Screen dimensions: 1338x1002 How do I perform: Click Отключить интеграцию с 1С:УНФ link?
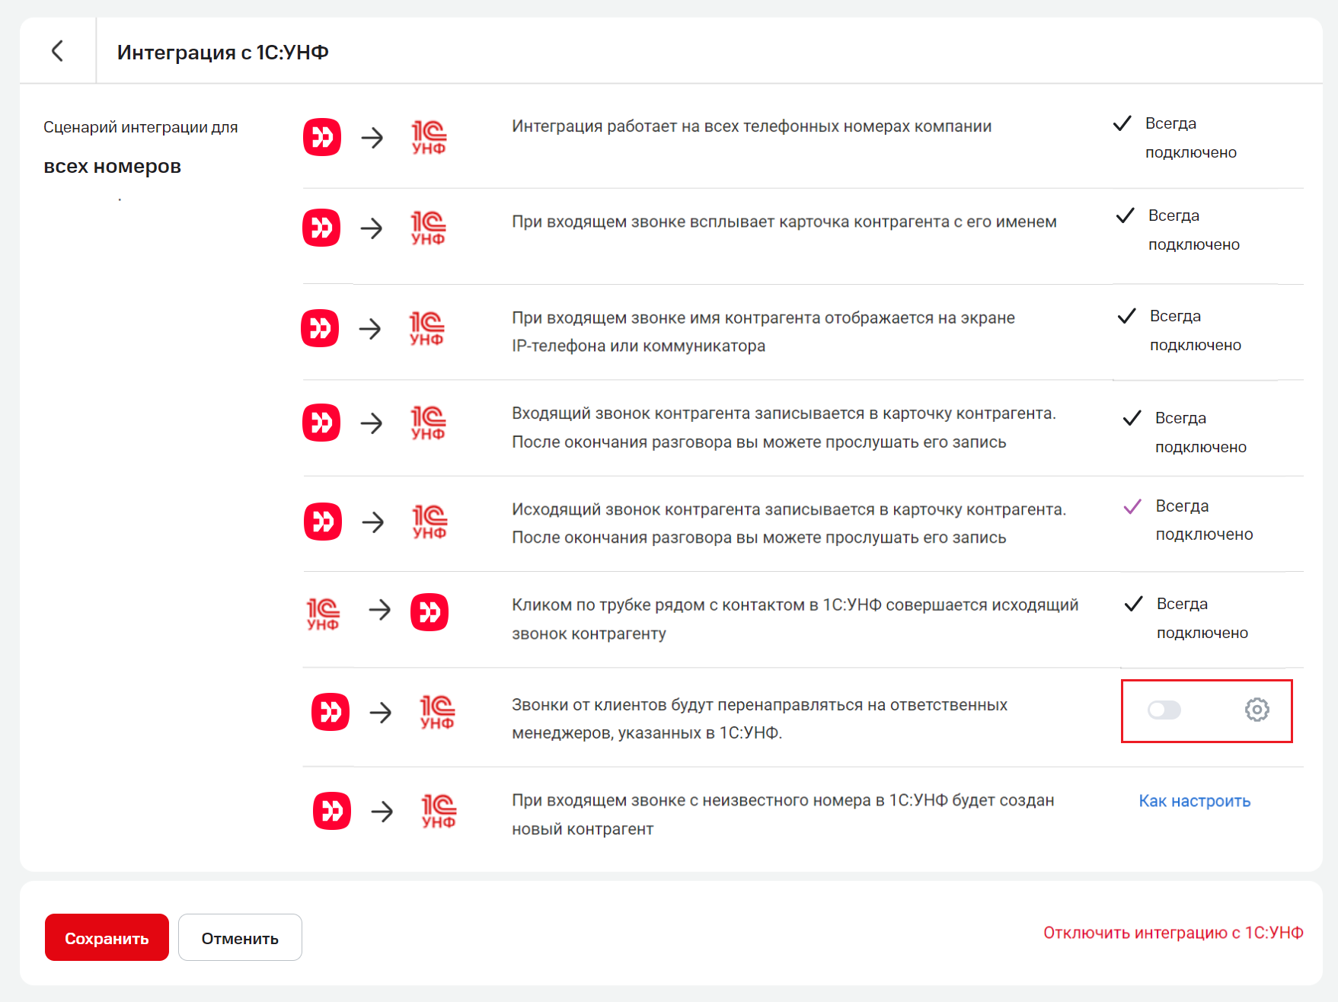click(1173, 933)
